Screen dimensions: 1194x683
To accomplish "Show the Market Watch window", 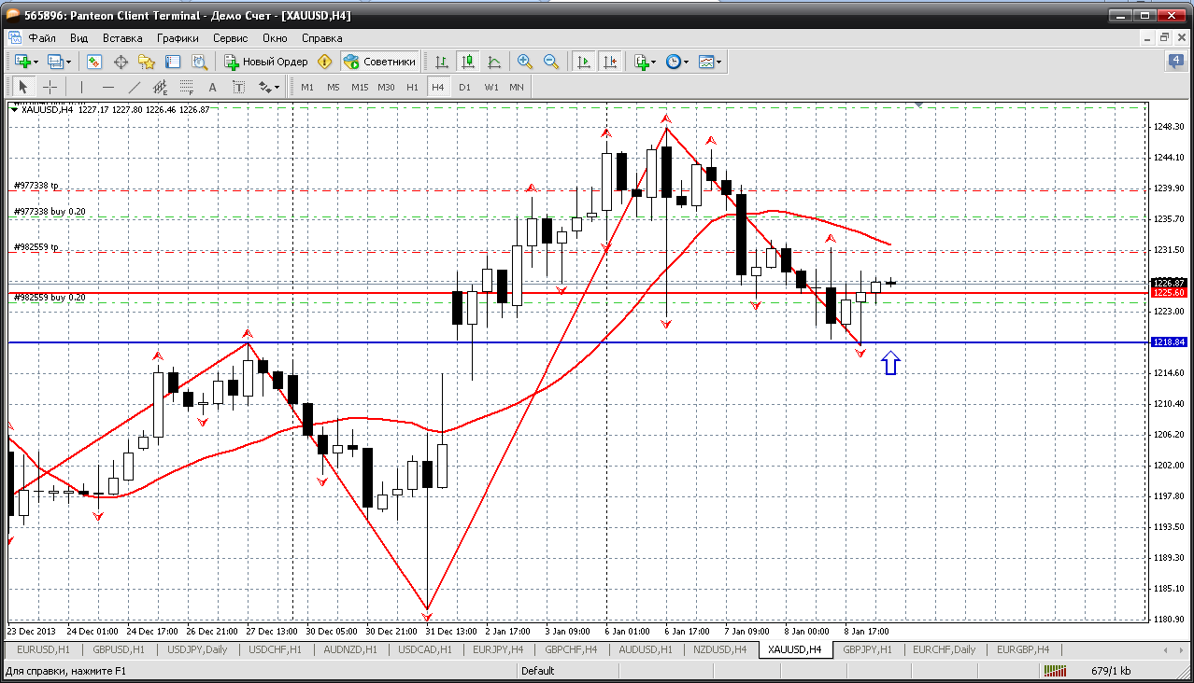I will pos(94,62).
